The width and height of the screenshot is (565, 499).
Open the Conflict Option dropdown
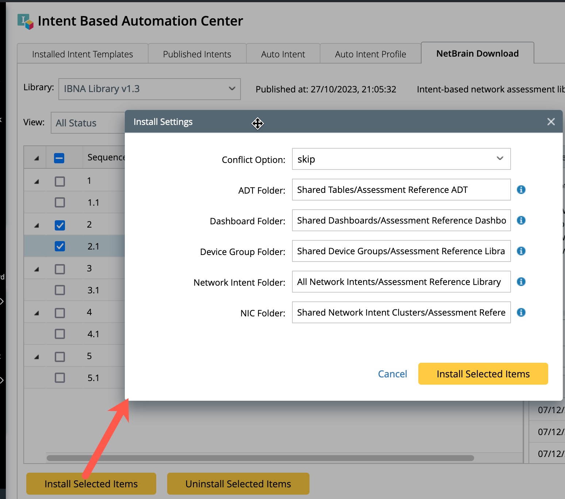point(401,159)
